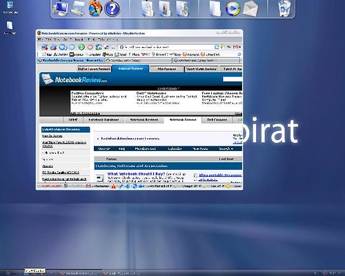Switch to the third Firefox browser tab
The image size is (345, 276).
(206, 61)
